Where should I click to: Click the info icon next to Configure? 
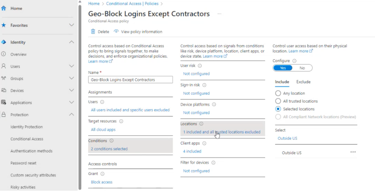294,61
